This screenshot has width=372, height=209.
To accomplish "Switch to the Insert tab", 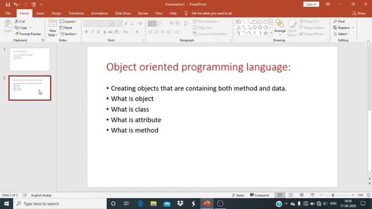I will [x=40, y=13].
